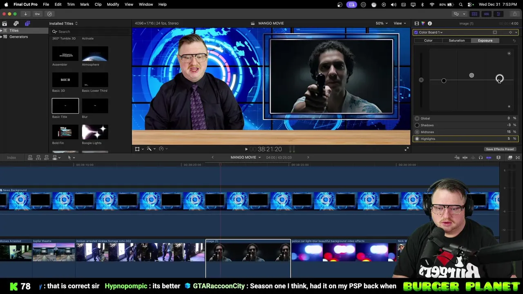
Task: Click Save Effects Preset button
Action: (500, 149)
